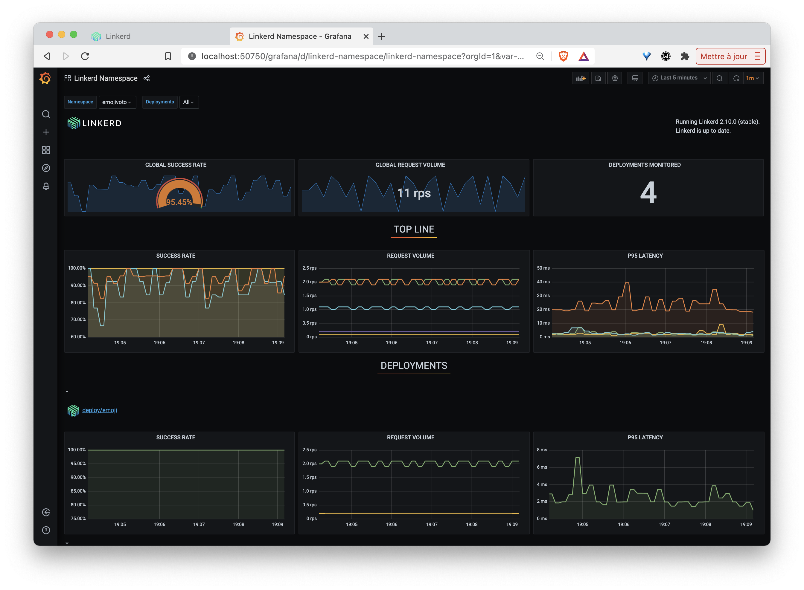Screen dimensions: 804x590
Task: Open the deploy/emoji link
Action: pyautogui.click(x=99, y=410)
